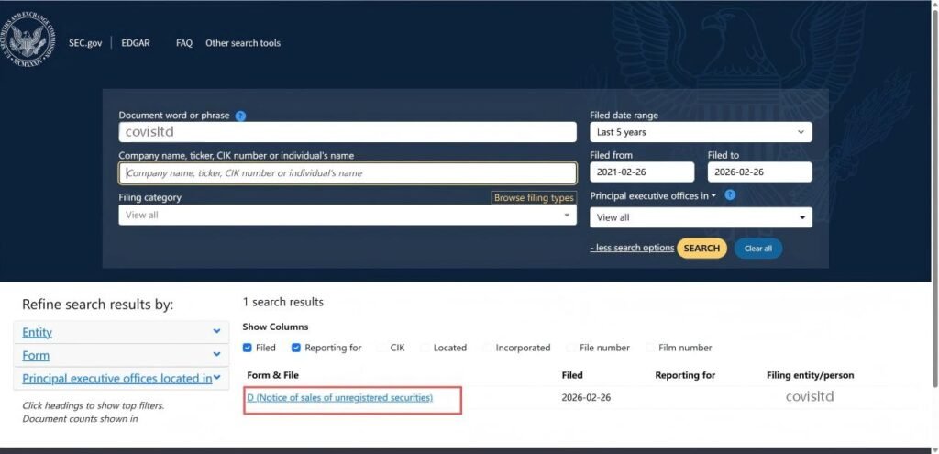
Task: Show the Film number column
Action: (x=650, y=348)
